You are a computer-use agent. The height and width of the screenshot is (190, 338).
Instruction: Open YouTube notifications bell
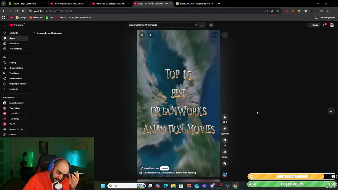pyautogui.click(x=324, y=25)
